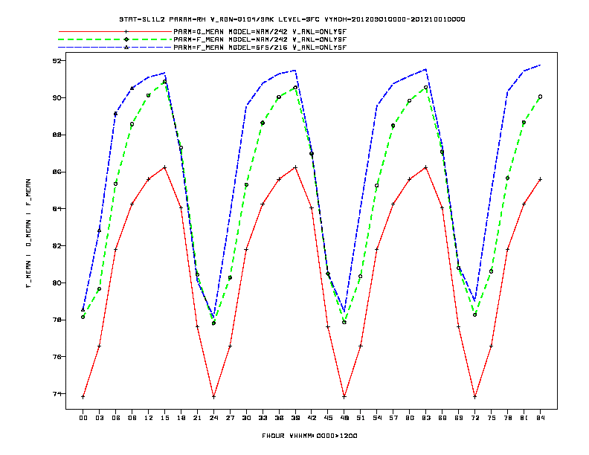Click the x-axis forecast hour label 33
This screenshot has width=589, height=455.
[263, 418]
